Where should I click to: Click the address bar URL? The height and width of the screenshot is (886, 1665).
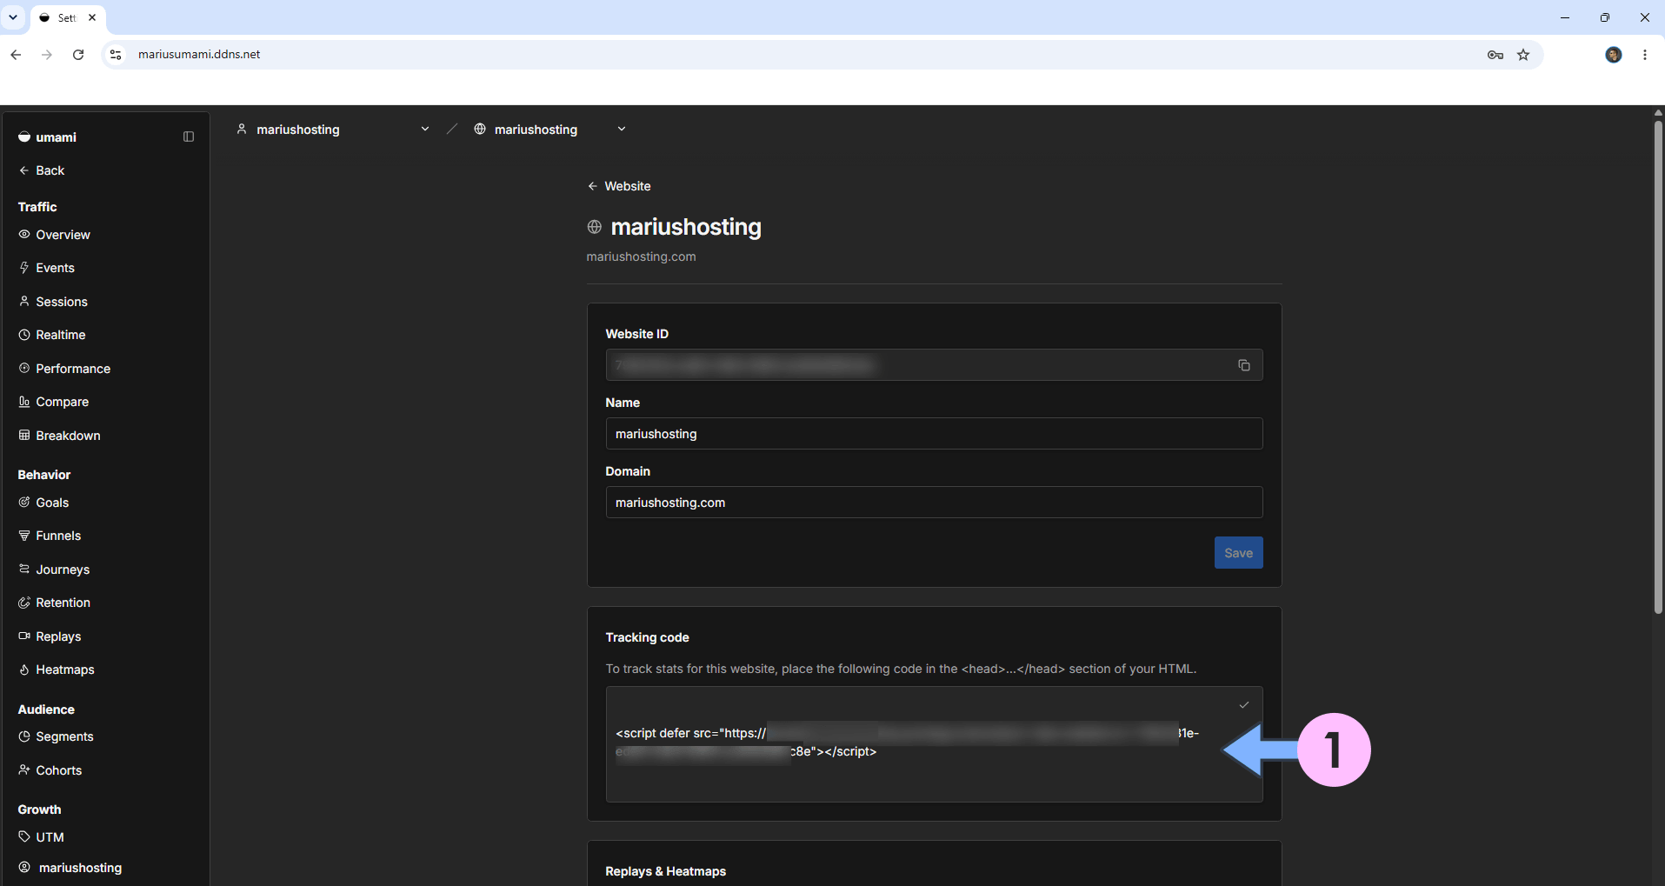click(x=199, y=55)
